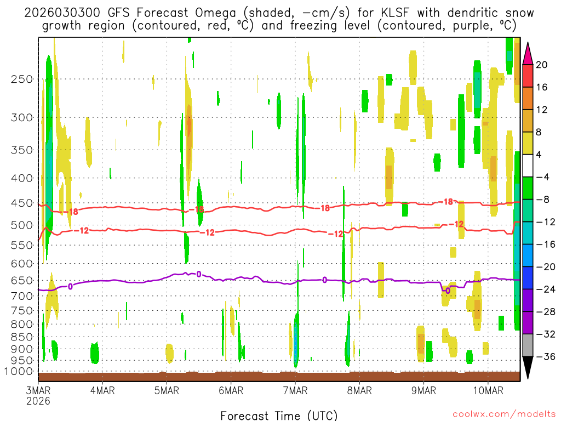Click the 8MAR date label

[x=359, y=390]
